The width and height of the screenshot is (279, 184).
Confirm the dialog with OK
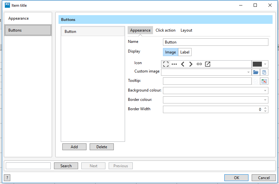[236, 178]
